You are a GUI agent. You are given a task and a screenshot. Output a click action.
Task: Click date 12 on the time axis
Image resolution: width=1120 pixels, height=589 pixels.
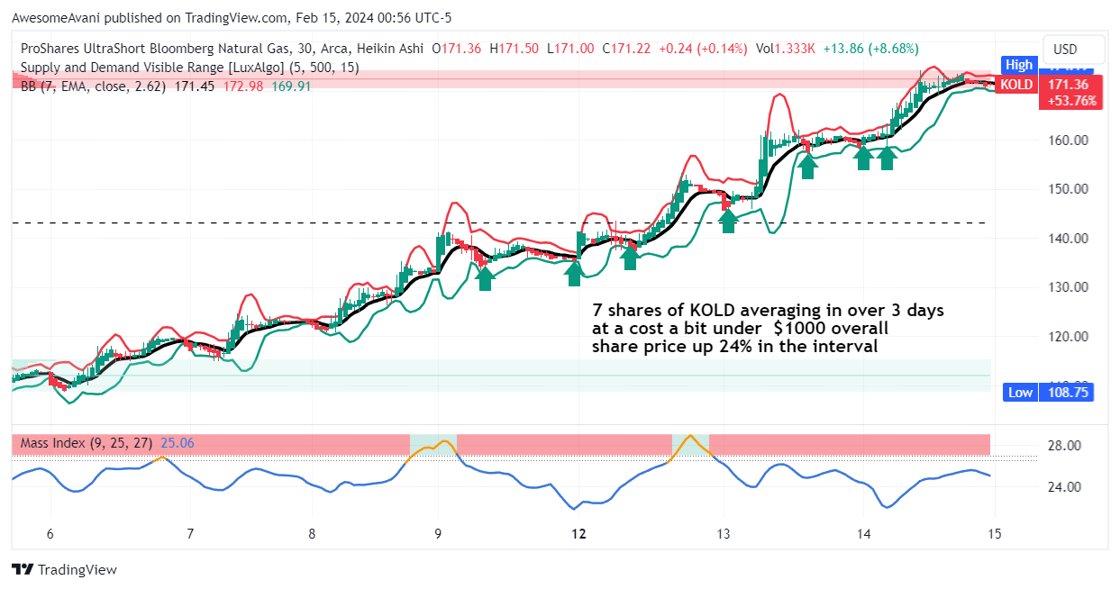578,533
